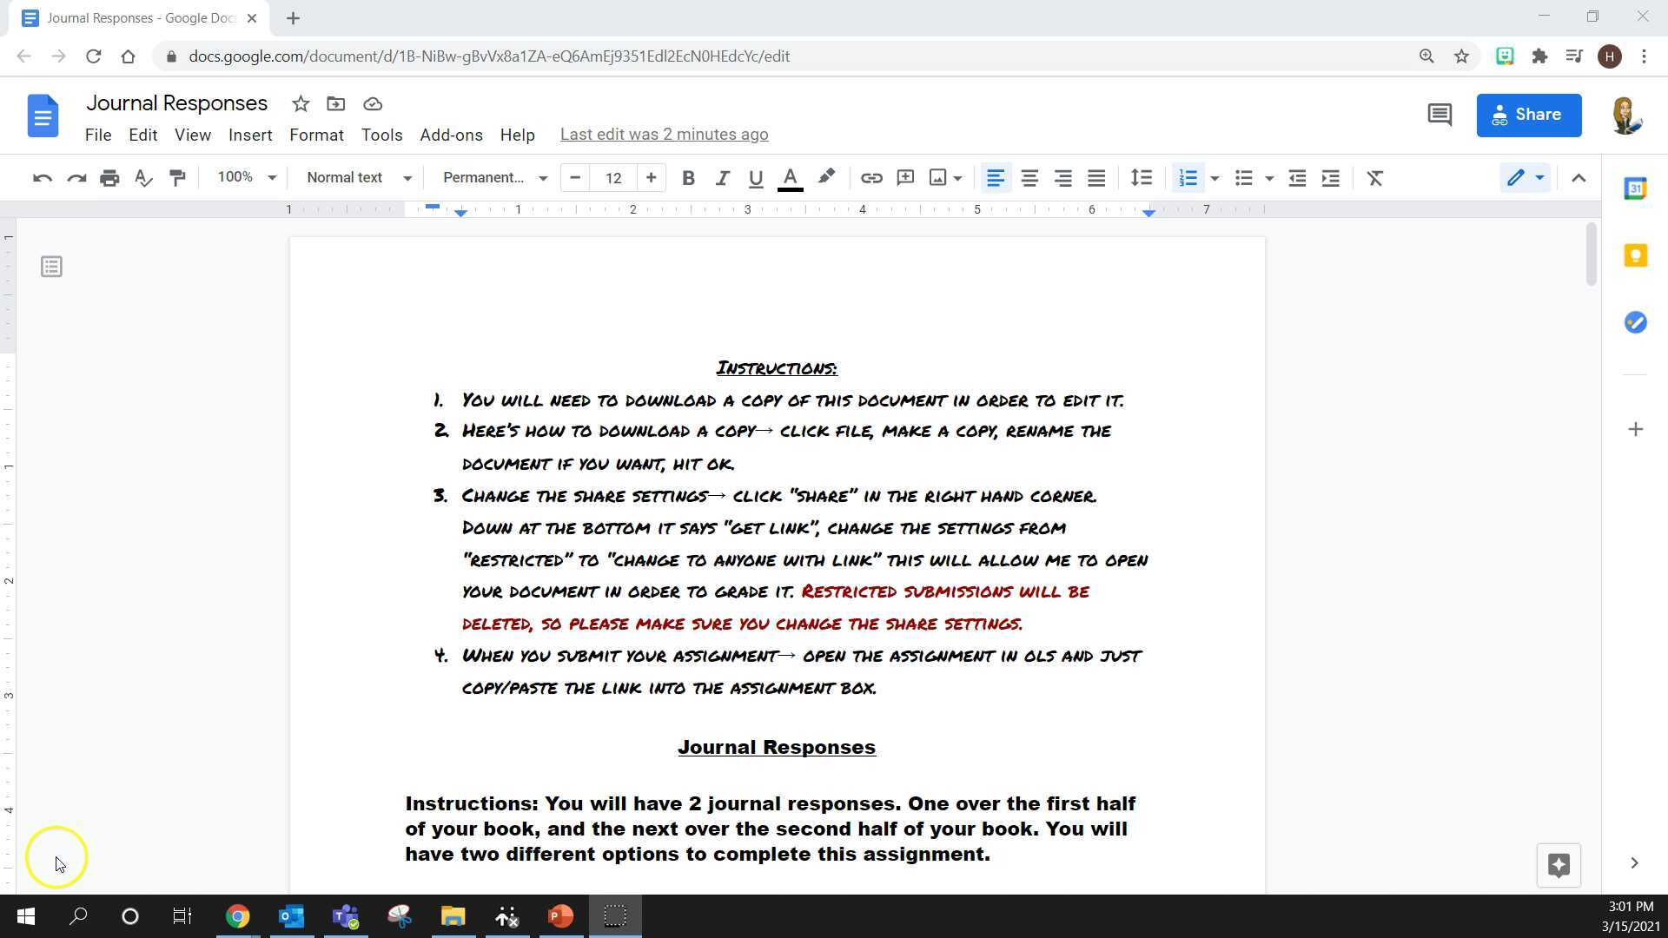This screenshot has width=1668, height=938.
Task: Open the Add-ons menu
Action: pyautogui.click(x=451, y=135)
